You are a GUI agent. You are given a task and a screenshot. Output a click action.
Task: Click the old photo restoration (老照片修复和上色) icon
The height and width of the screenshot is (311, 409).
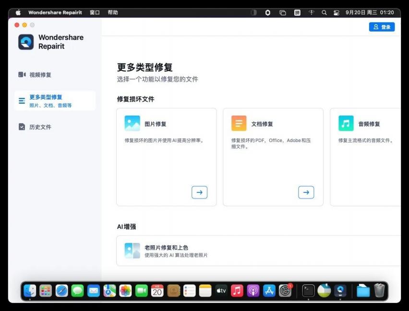(132, 251)
